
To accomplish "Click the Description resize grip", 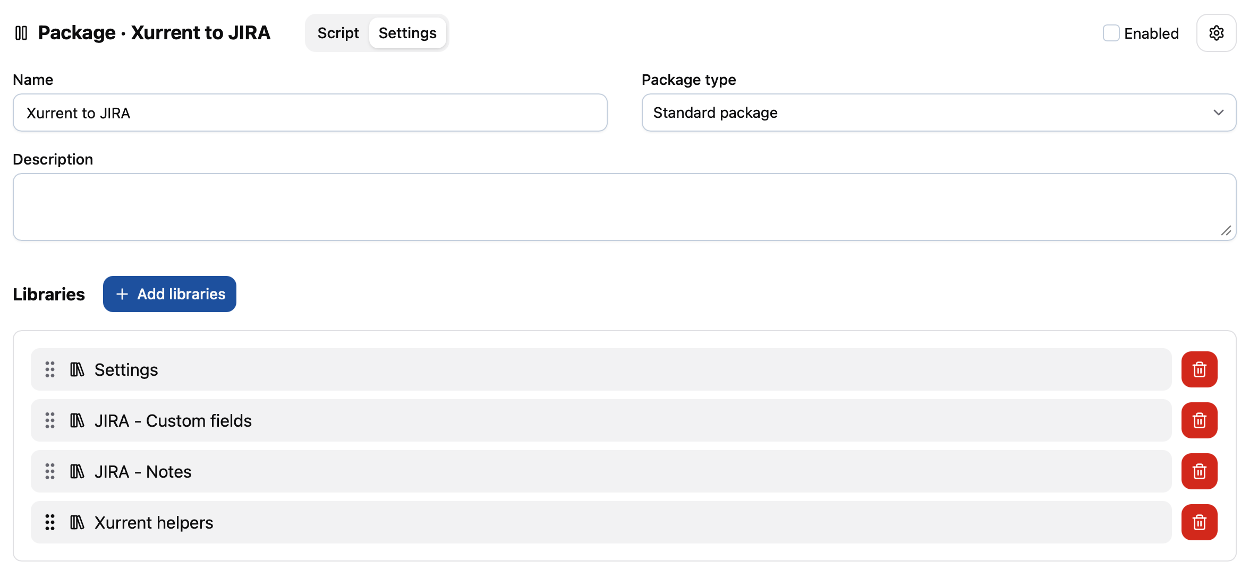I will (1226, 231).
